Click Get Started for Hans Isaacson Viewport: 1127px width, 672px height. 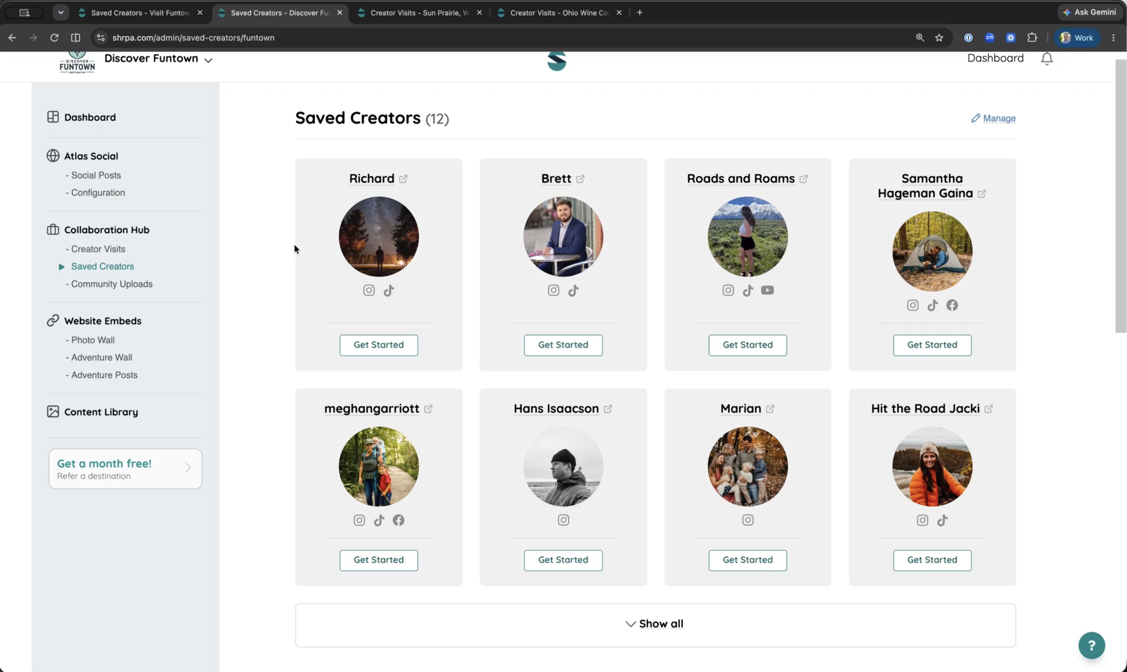pos(563,560)
